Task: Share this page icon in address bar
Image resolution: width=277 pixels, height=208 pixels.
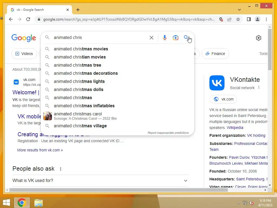Action: point(229,19)
